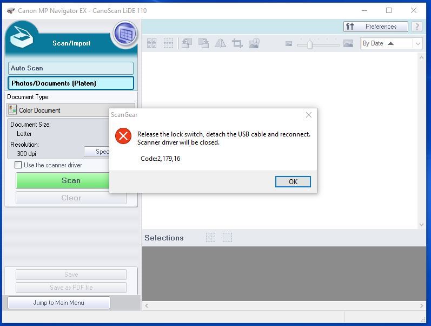Rotate image right icon

(204, 43)
